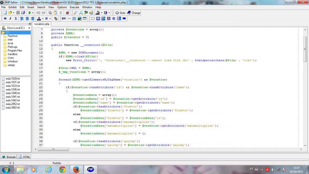
Task: Open dropdown arrow beside paint bucket
Action: [x=101, y=13]
